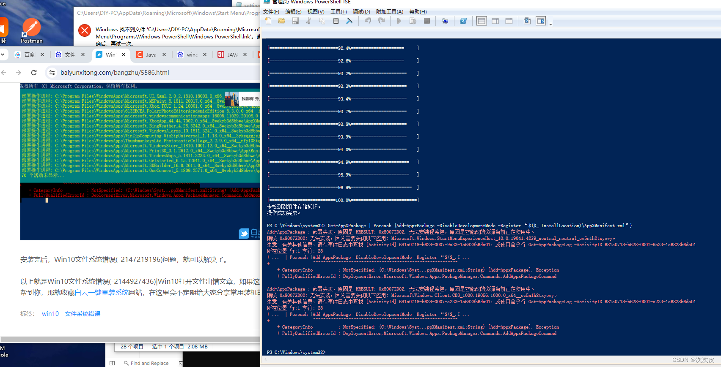The height and width of the screenshot is (367, 721).
Task: Click the PS C:\Windows\system32> prompt at the bottom
Action: click(296, 352)
